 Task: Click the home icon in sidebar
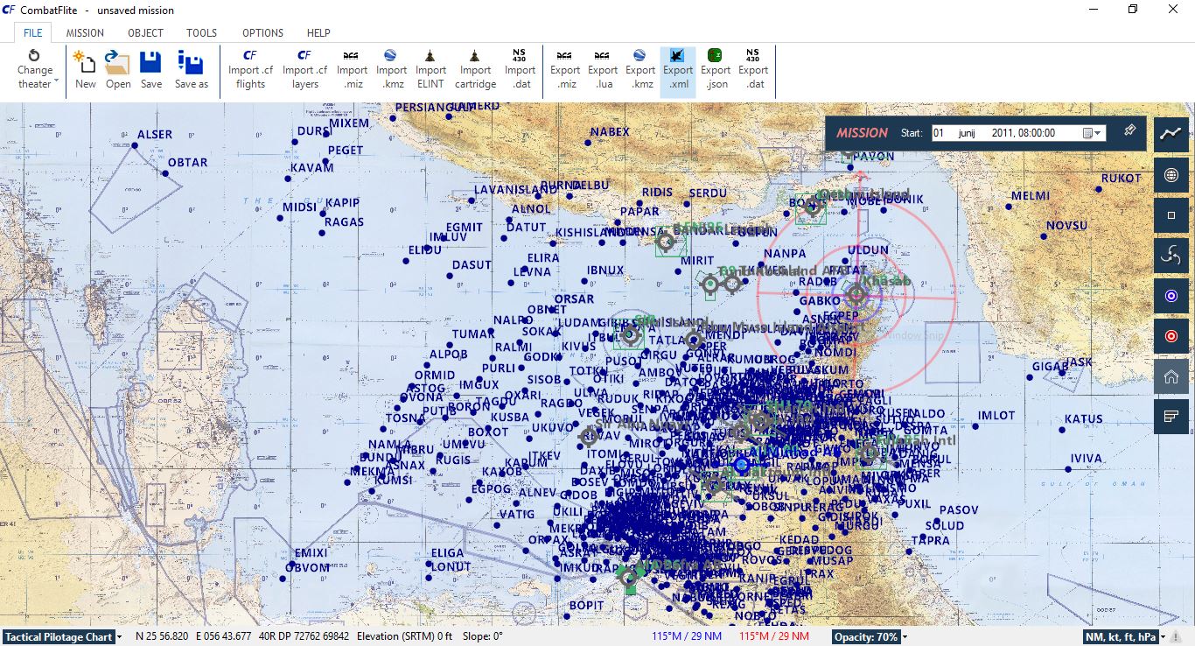pyautogui.click(x=1171, y=376)
